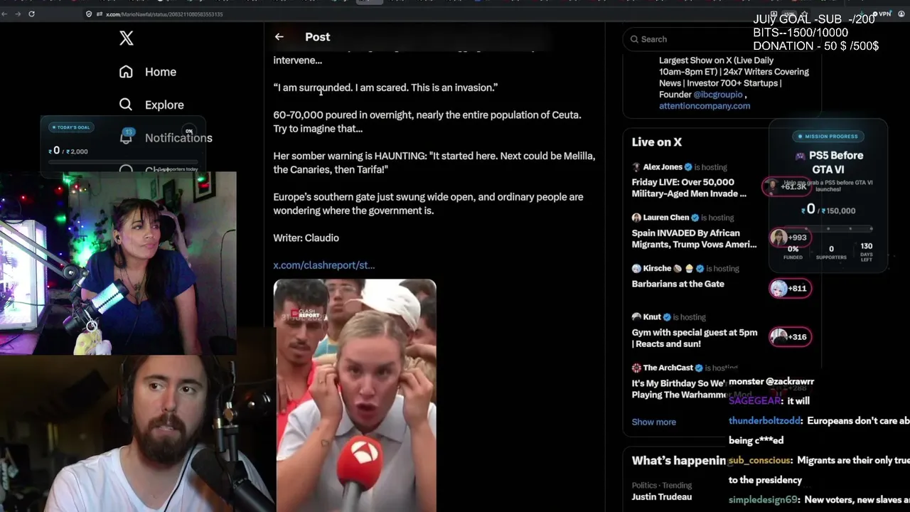Open the Notifications navigation item
This screenshot has height=512, width=910.
click(x=166, y=137)
